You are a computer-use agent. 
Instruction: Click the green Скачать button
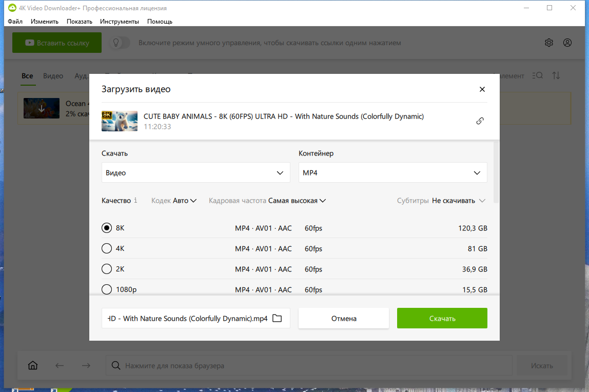coord(442,318)
